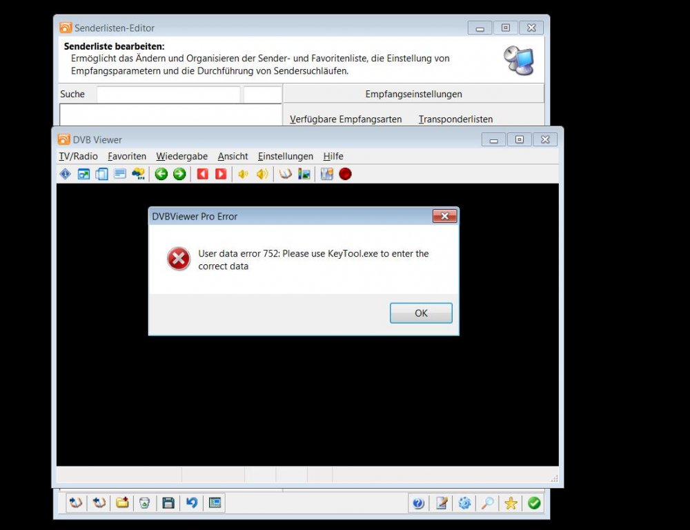Click the recycle bin icon in Senderlisten-Editor toolbar
This screenshot has height=530, width=690.
pyautogui.click(x=145, y=502)
